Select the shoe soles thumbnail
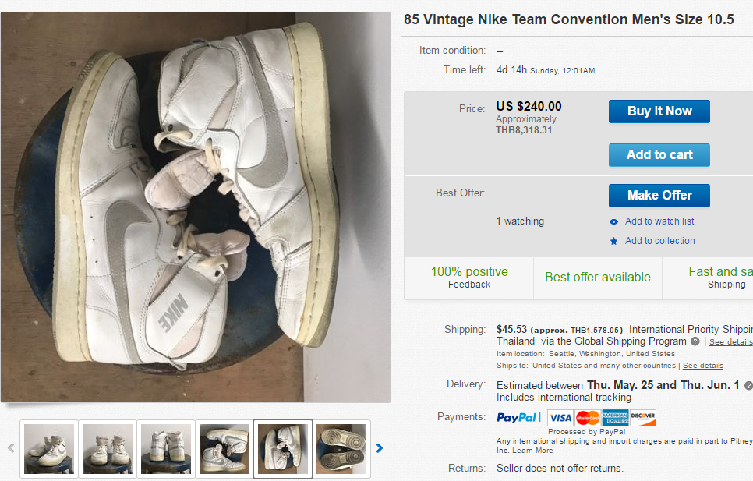Viewport: 753px width, 481px height. point(341,448)
